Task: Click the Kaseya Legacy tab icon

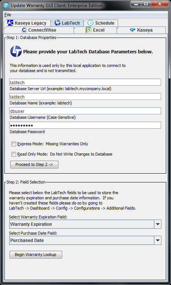Action: (10, 23)
